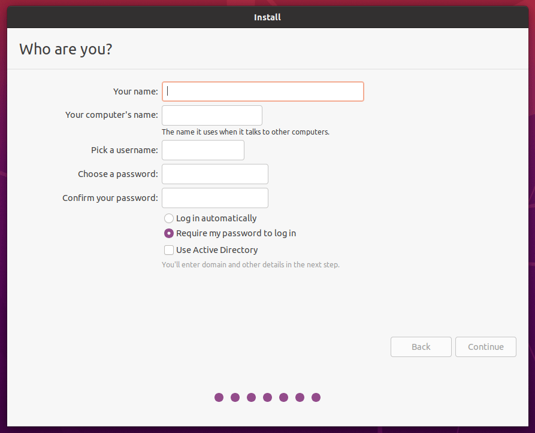Click the first progress dot indicator
Image resolution: width=535 pixels, height=433 pixels.
pyautogui.click(x=219, y=397)
